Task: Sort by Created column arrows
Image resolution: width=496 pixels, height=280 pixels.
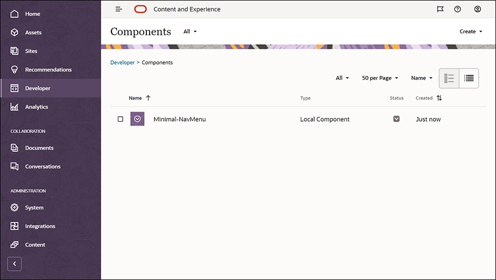Action: (439, 98)
